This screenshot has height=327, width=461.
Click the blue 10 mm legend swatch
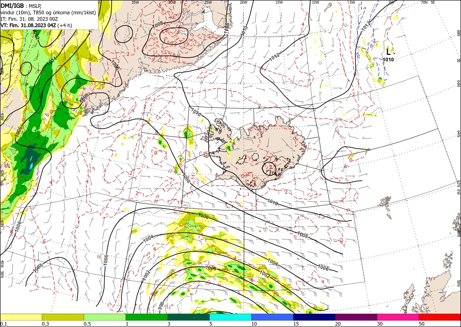pos(272,317)
